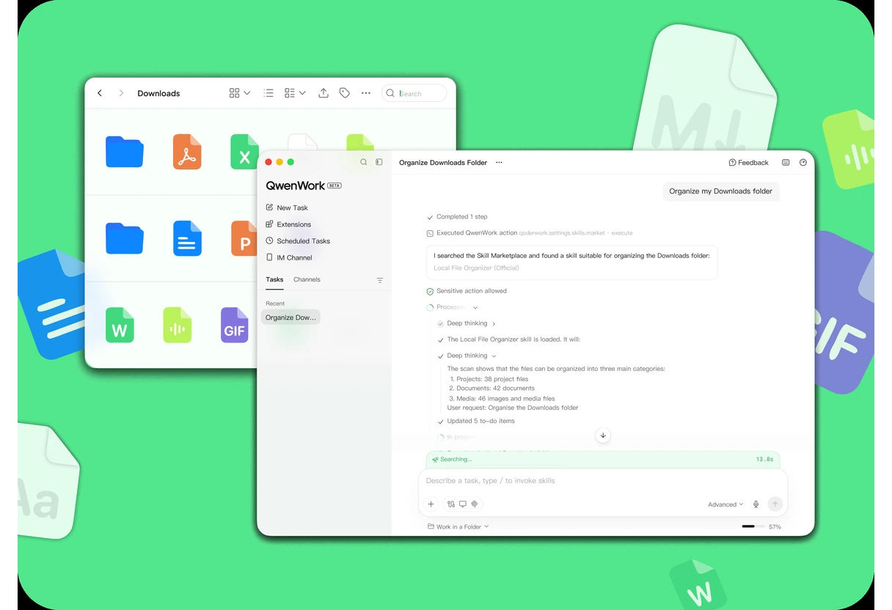Screen dimensions: 892x610
Task: Click the 'Sensitive action allowed' shield icon
Action: click(x=430, y=291)
